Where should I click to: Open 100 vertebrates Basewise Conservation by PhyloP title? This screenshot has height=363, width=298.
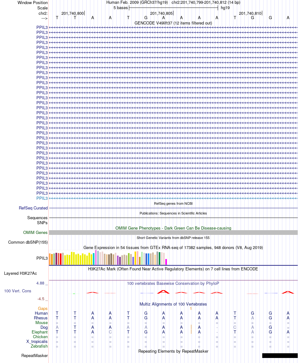click(173, 283)
